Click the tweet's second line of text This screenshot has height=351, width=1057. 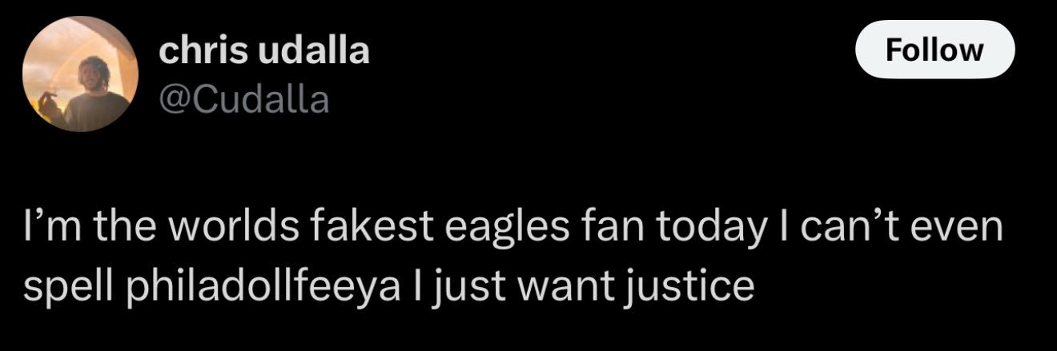(389, 286)
